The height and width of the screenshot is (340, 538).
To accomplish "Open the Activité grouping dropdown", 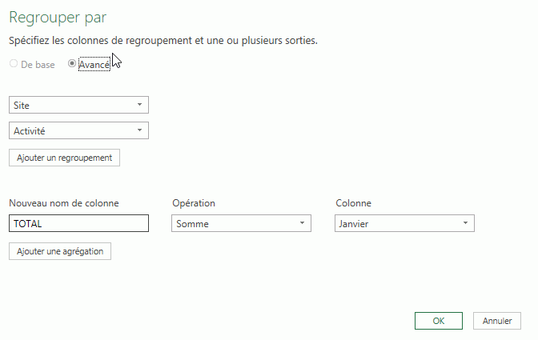I will (78, 130).
